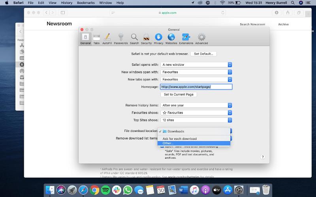
Task: Open the Passwords preferences pane
Action: [x=120, y=38]
